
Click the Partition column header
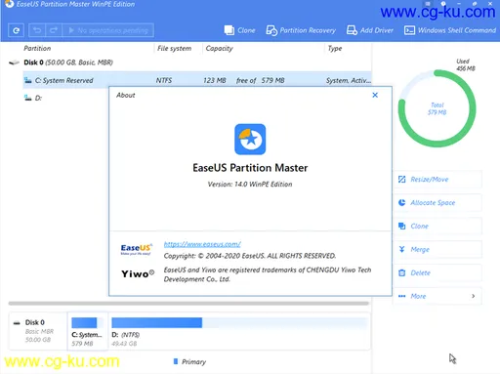37,48
